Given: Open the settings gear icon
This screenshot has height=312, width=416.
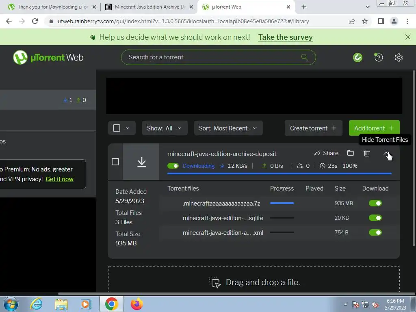Looking at the screenshot, I should pyautogui.click(x=399, y=57).
